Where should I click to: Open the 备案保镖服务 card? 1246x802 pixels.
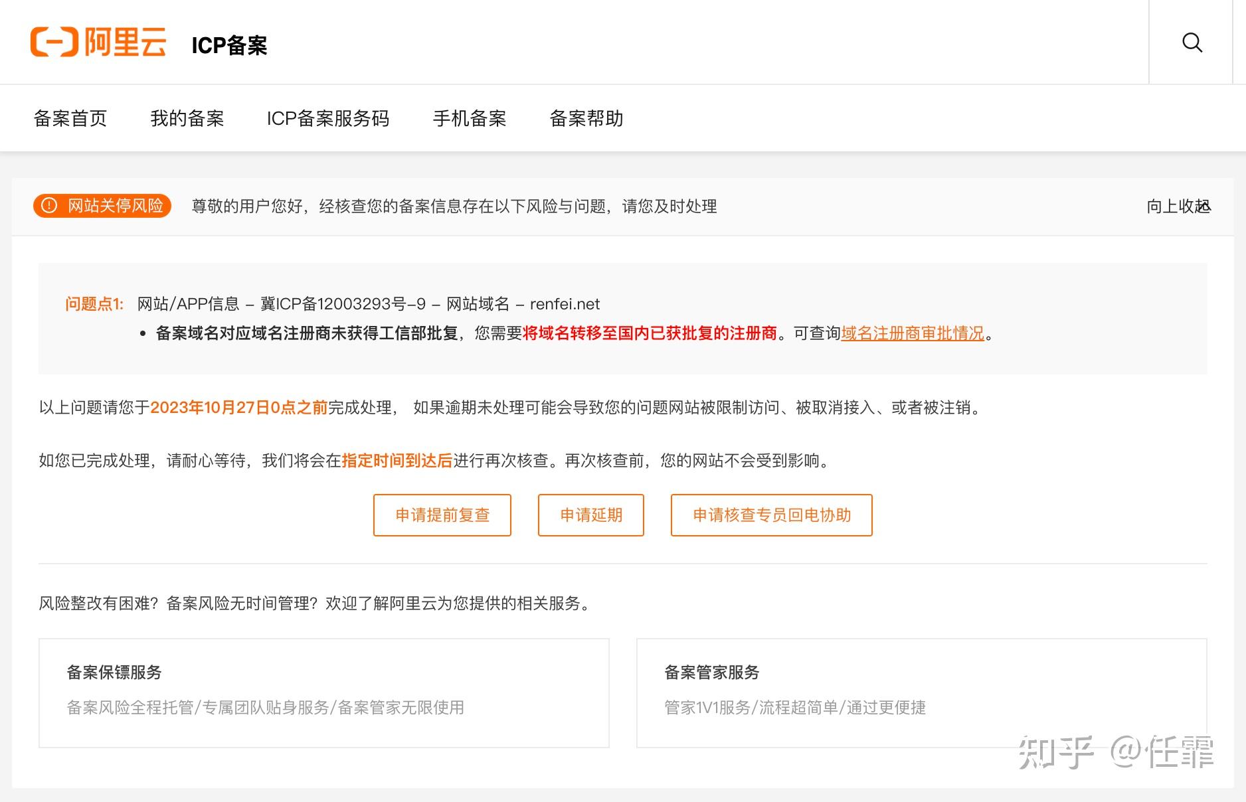[324, 693]
